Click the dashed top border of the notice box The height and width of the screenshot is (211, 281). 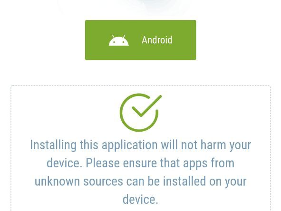[x=141, y=86]
